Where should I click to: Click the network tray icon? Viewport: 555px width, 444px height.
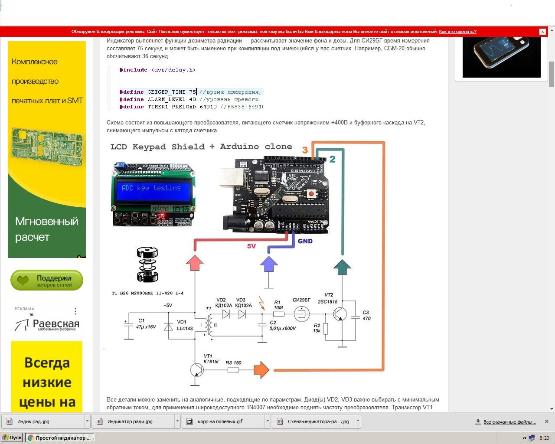click(532, 438)
